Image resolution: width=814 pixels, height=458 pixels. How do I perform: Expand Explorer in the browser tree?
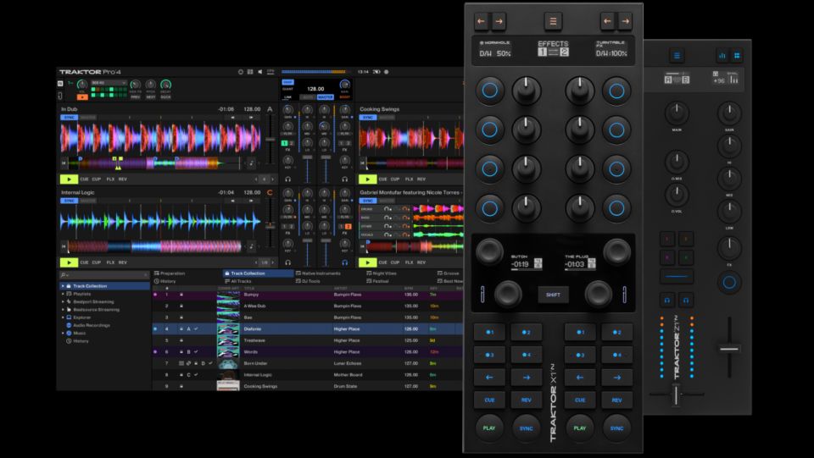63,317
